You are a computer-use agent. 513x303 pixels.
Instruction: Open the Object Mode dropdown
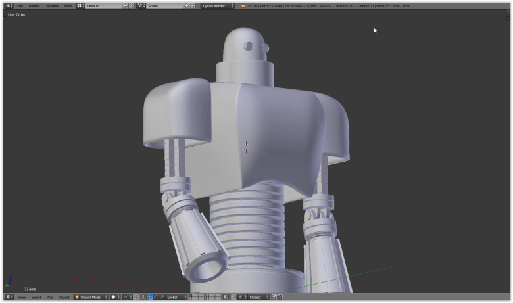[x=91, y=297]
